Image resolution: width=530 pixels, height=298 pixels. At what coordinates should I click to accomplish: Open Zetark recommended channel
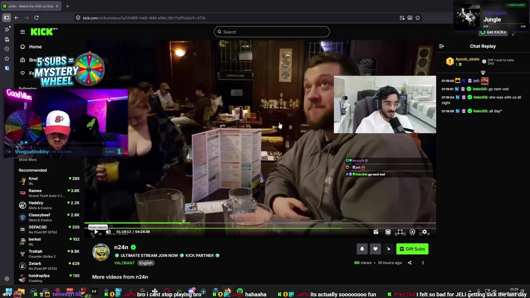click(49, 266)
